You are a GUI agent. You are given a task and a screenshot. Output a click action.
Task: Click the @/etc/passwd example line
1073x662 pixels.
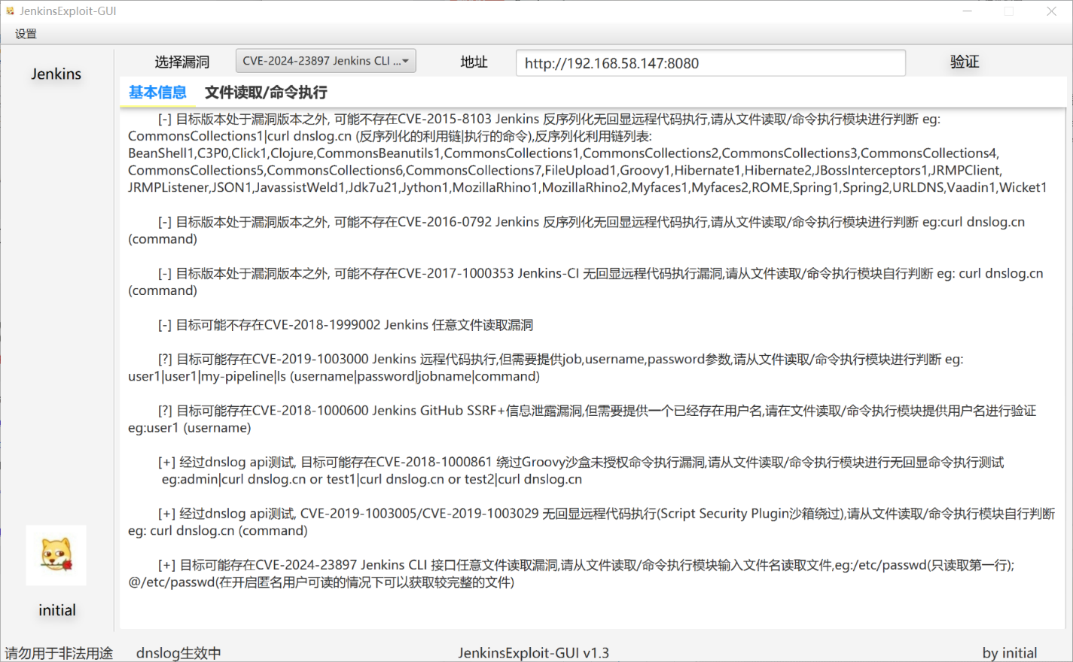(x=322, y=582)
